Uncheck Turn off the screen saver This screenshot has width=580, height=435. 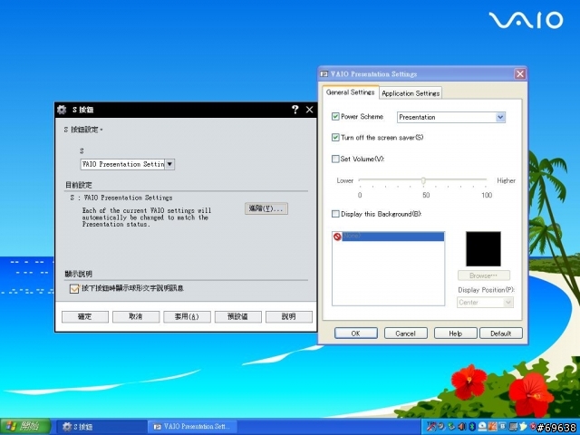point(335,138)
